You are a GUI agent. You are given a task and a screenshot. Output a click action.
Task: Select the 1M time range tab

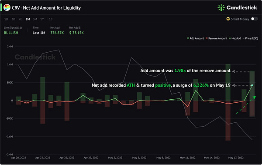[x=28, y=19]
